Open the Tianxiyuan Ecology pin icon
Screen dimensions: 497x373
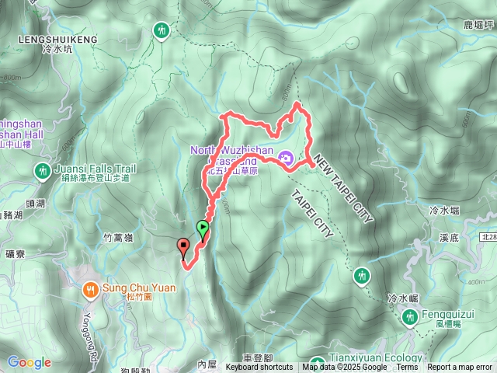(317, 364)
